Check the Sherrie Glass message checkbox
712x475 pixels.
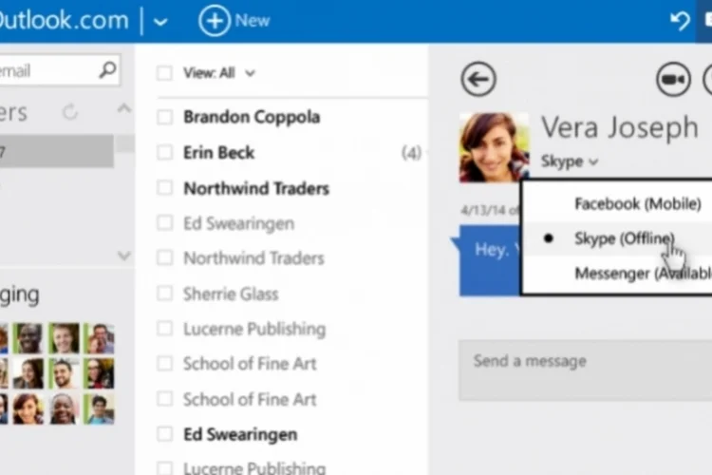coord(164,294)
